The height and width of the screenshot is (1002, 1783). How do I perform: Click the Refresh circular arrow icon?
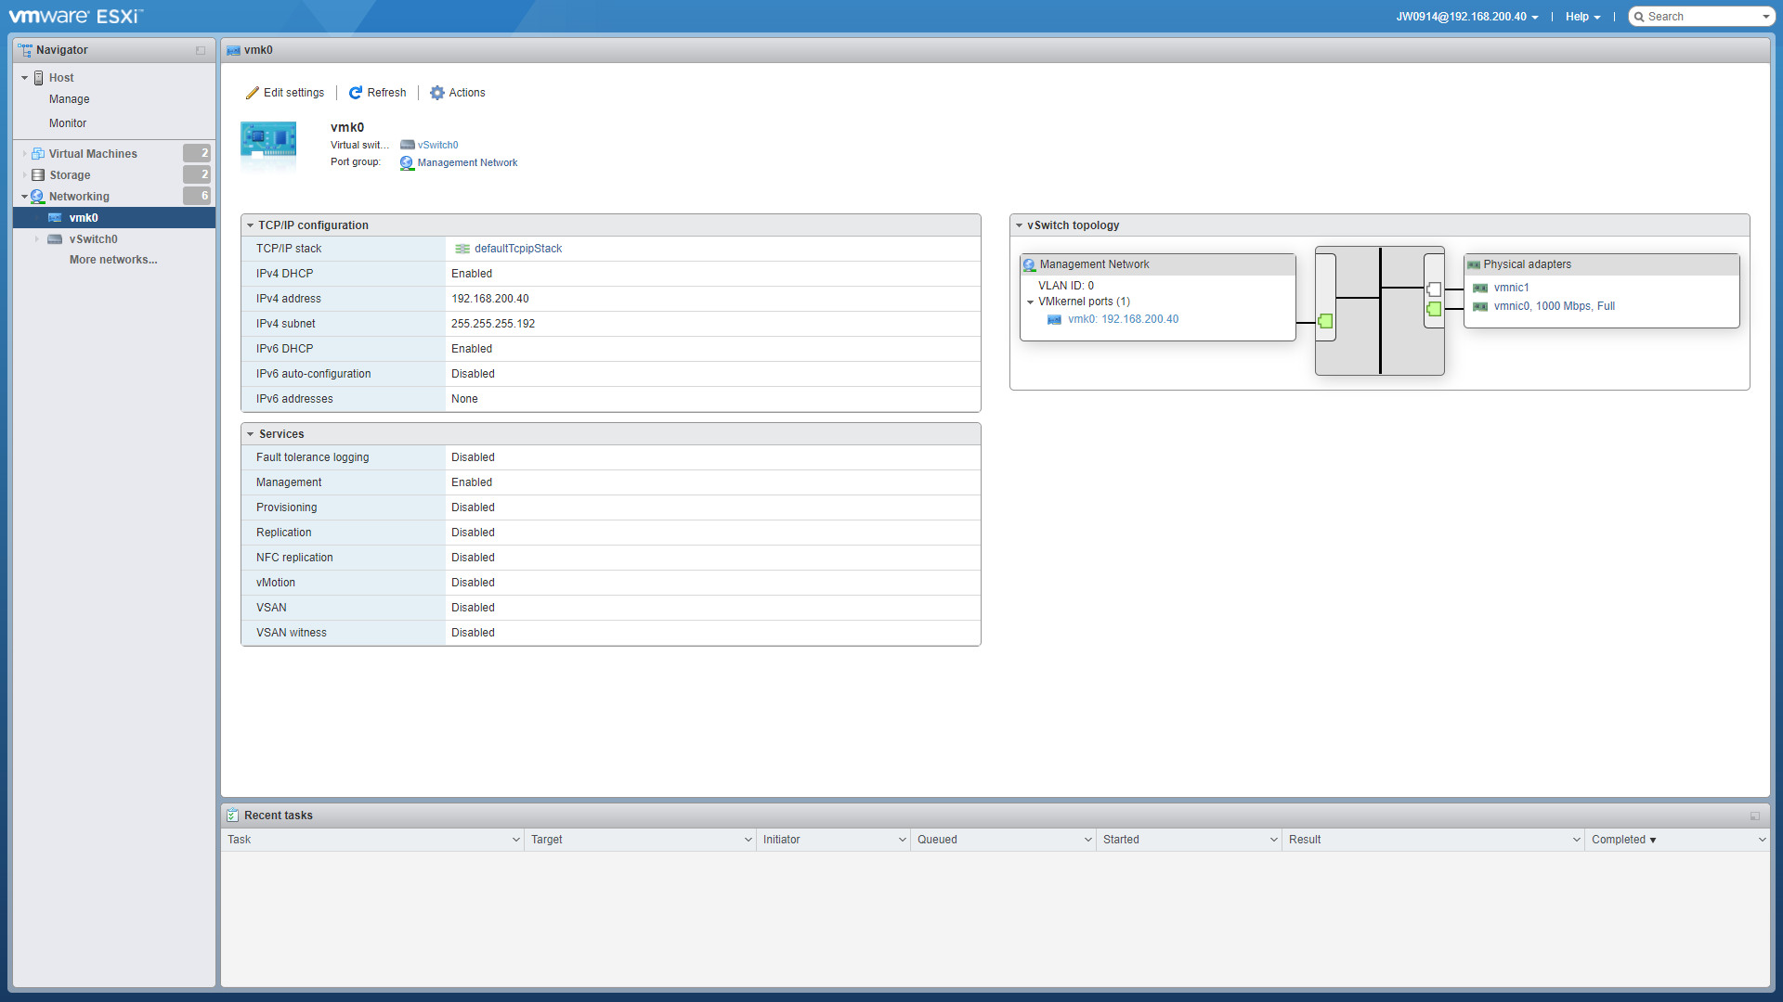point(355,93)
